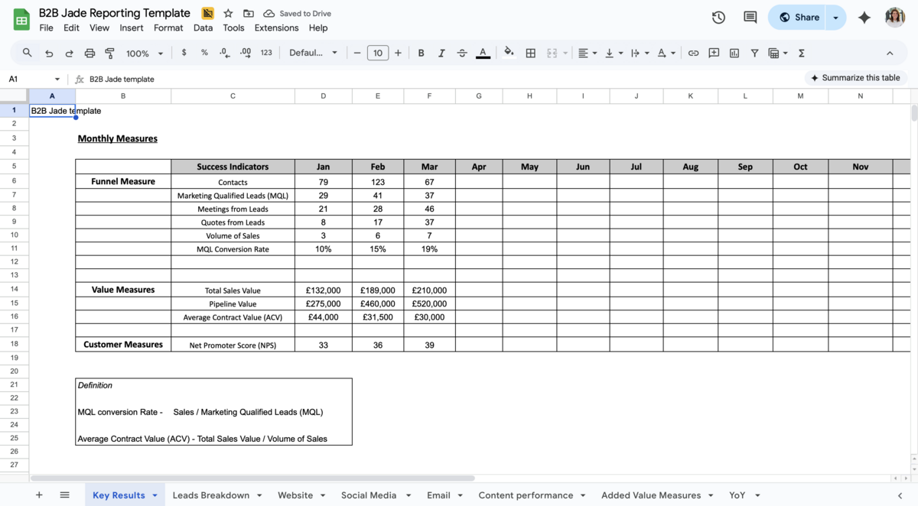918x506 pixels.
Task: Add a new sheet
Action: click(x=39, y=495)
